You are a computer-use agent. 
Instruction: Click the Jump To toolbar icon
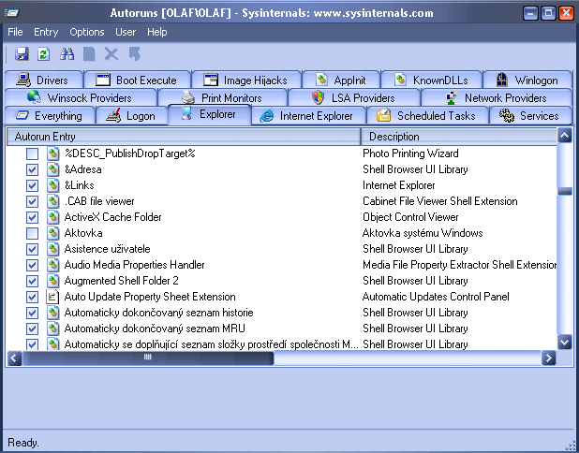pos(134,54)
